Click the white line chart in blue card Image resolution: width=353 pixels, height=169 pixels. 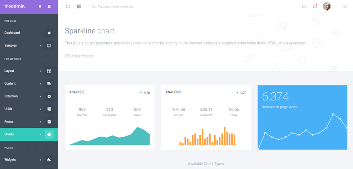tap(302, 131)
